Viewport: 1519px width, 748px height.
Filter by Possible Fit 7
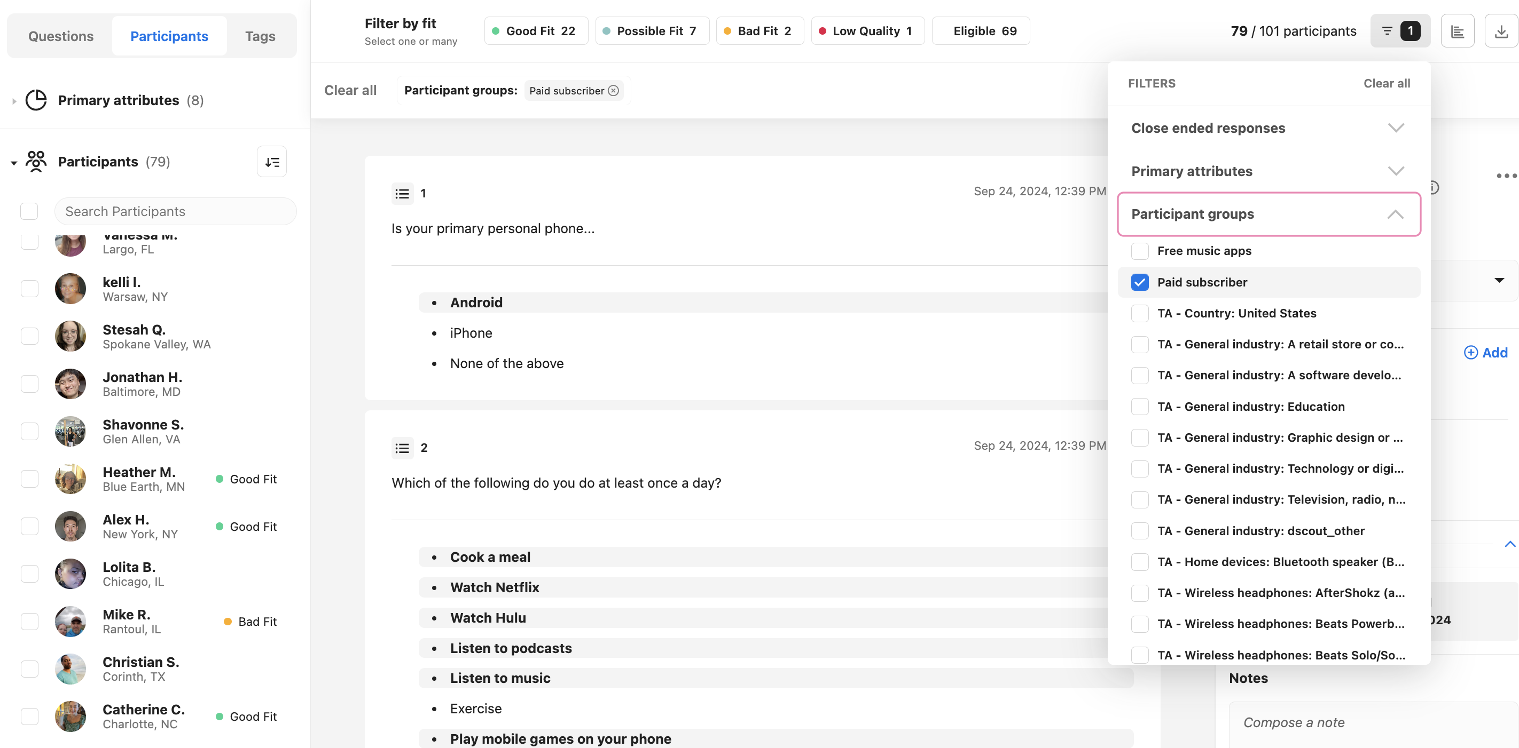[x=652, y=30]
